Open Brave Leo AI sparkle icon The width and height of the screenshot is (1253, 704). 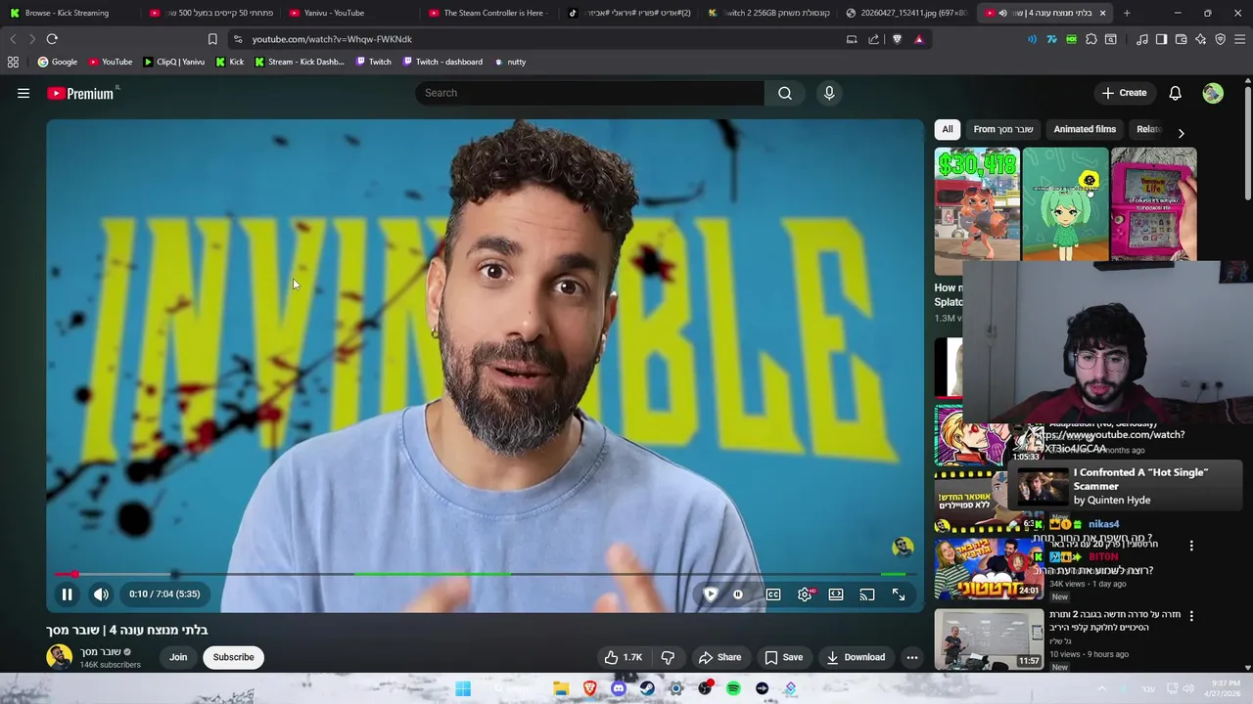coord(1201,39)
